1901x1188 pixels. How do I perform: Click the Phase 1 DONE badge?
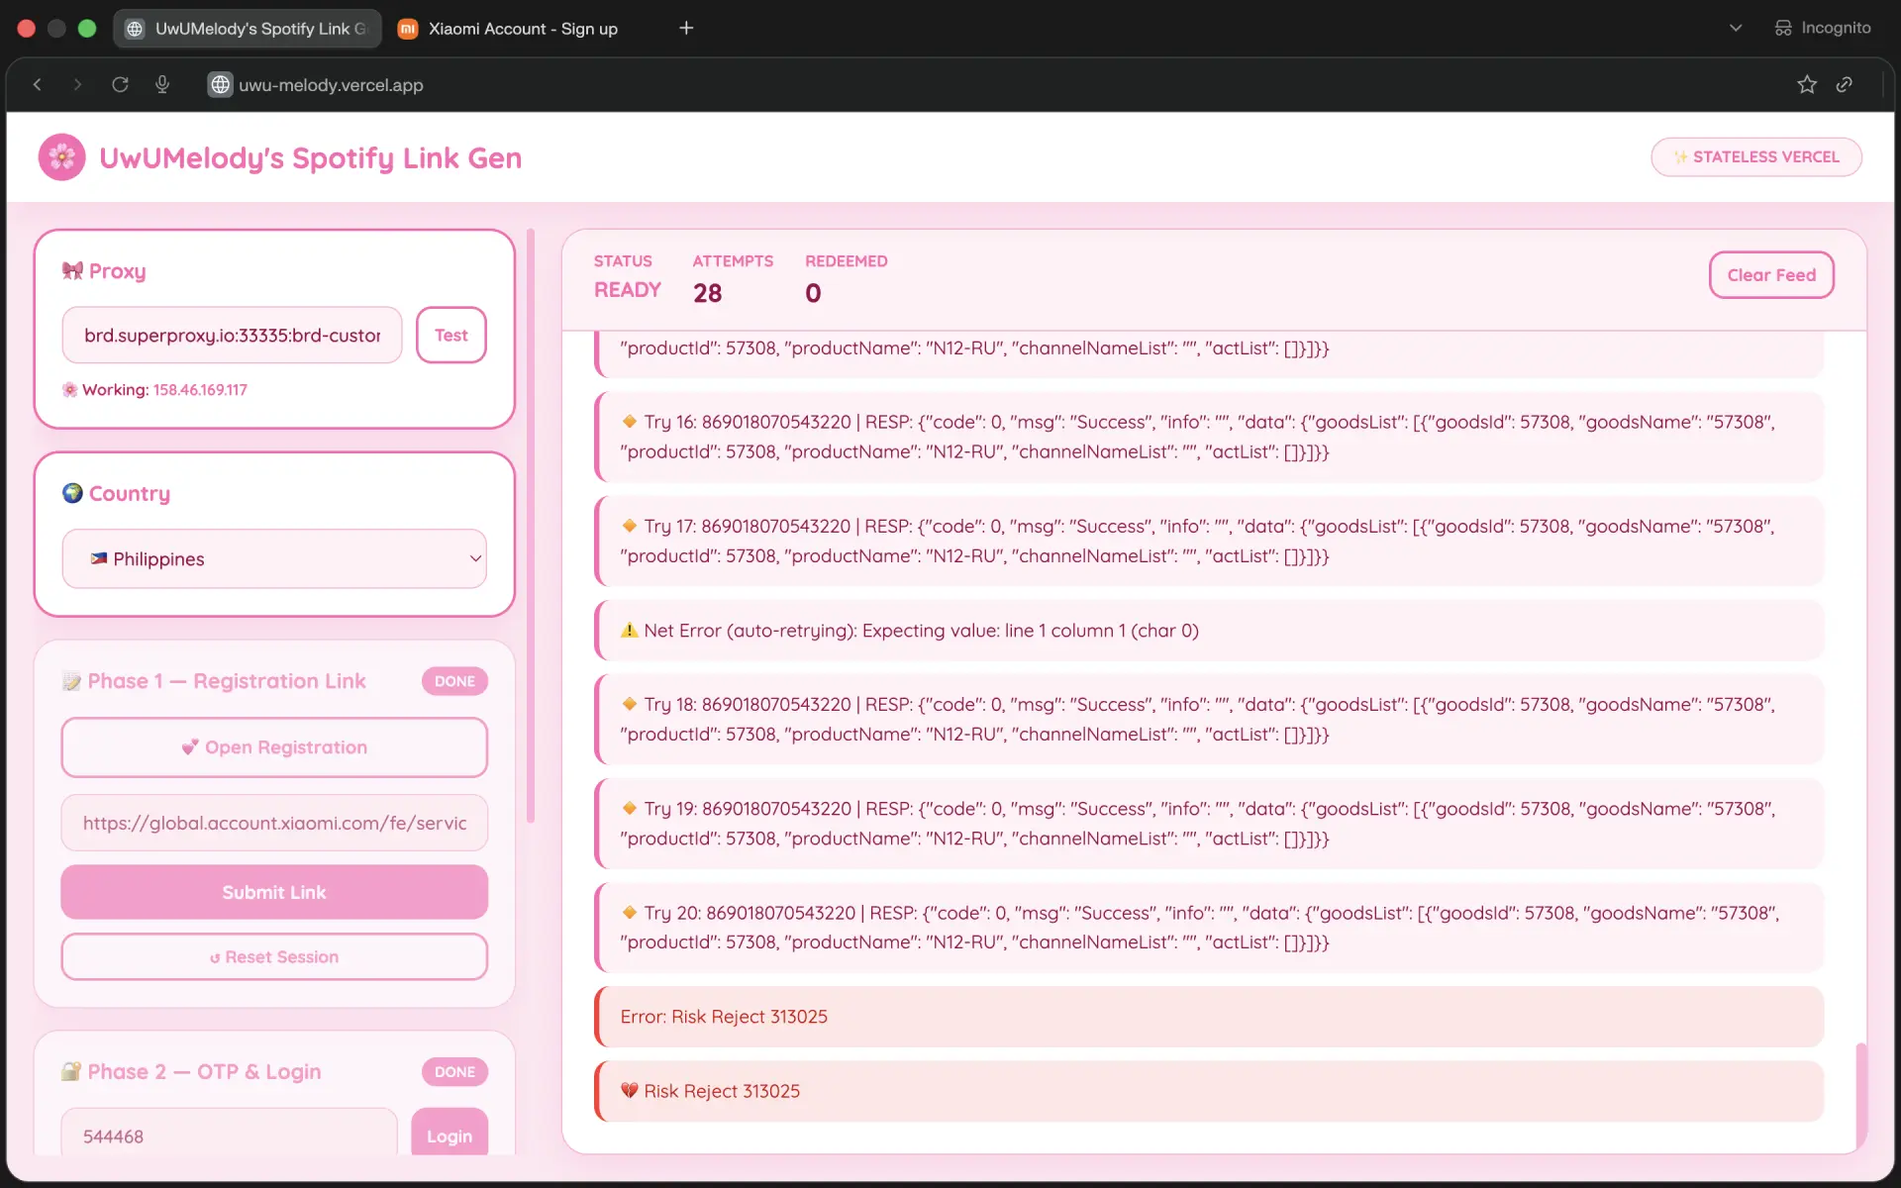coord(454,681)
